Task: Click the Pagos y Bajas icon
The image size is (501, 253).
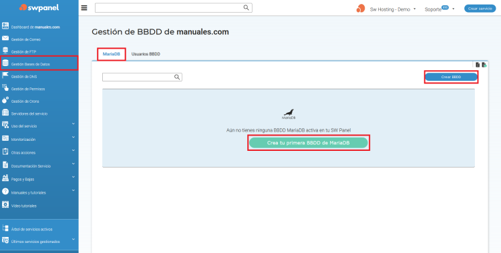Action: [5, 178]
